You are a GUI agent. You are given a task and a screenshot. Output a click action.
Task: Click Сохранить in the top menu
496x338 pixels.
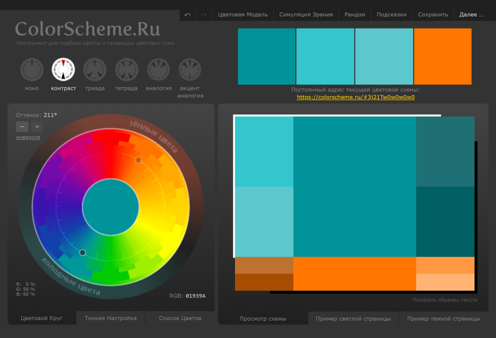[433, 14]
